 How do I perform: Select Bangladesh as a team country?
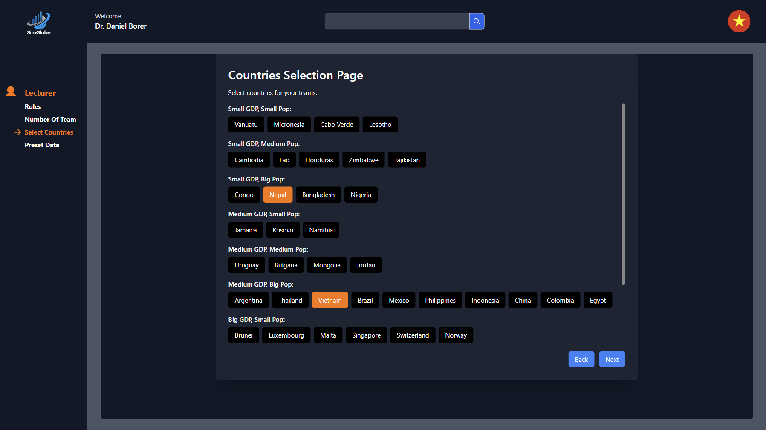pos(318,195)
